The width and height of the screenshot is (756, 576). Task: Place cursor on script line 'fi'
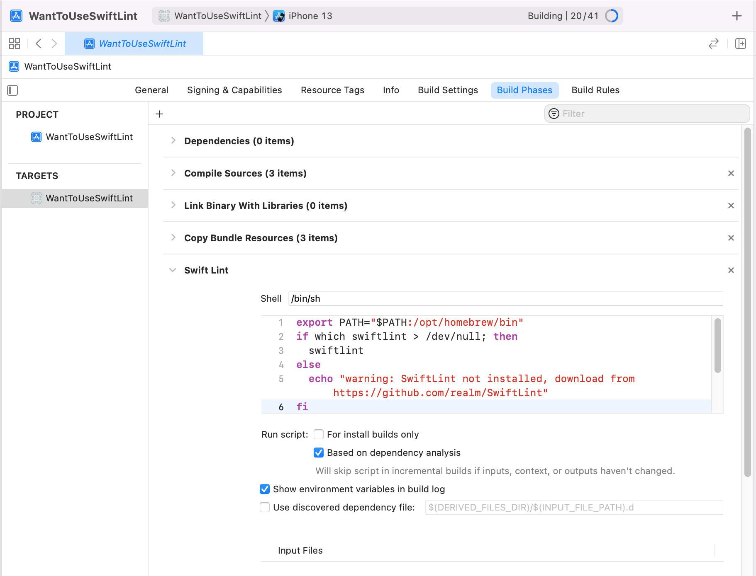(x=302, y=407)
